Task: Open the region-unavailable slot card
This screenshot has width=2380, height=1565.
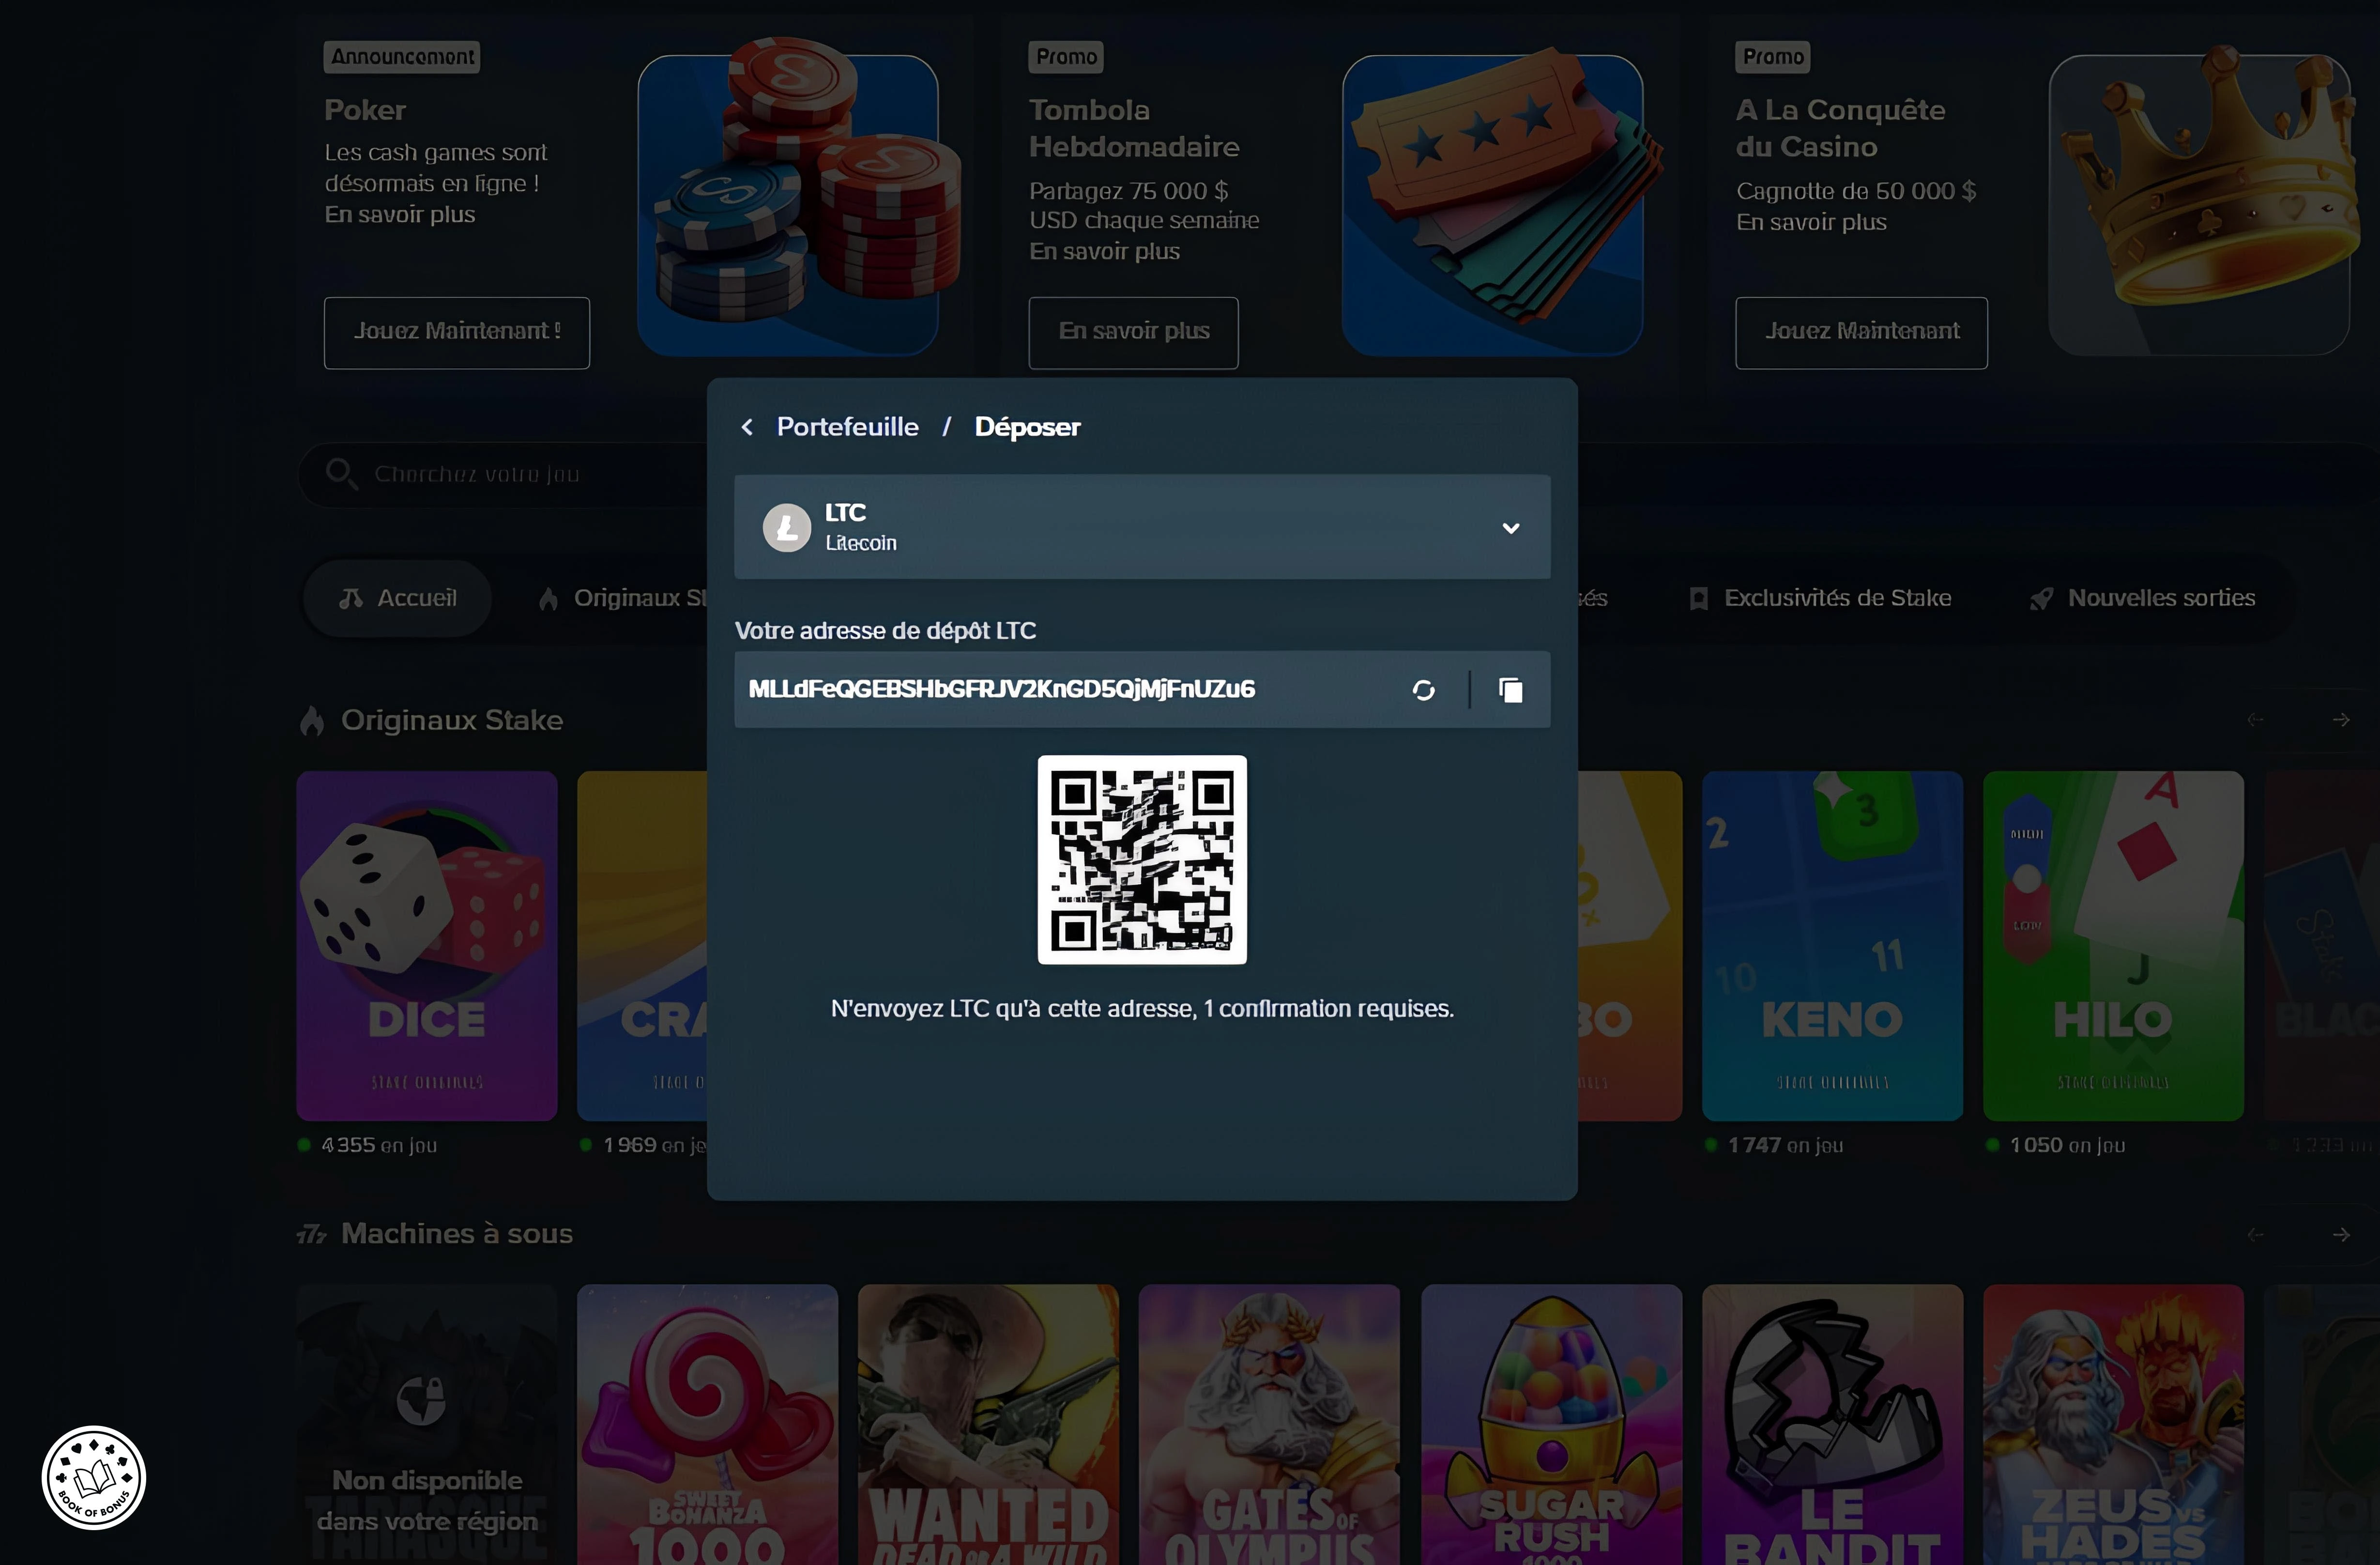Action: [427, 1425]
